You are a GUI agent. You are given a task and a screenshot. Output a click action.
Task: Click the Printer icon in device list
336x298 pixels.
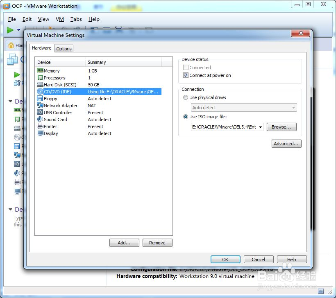(x=40, y=126)
